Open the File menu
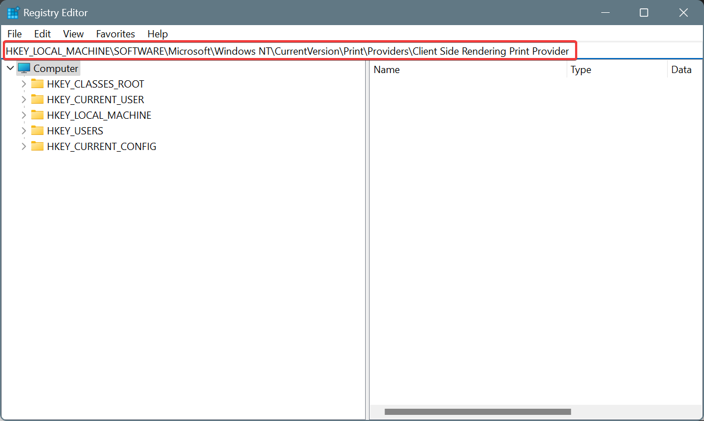This screenshot has height=421, width=704. 15,34
